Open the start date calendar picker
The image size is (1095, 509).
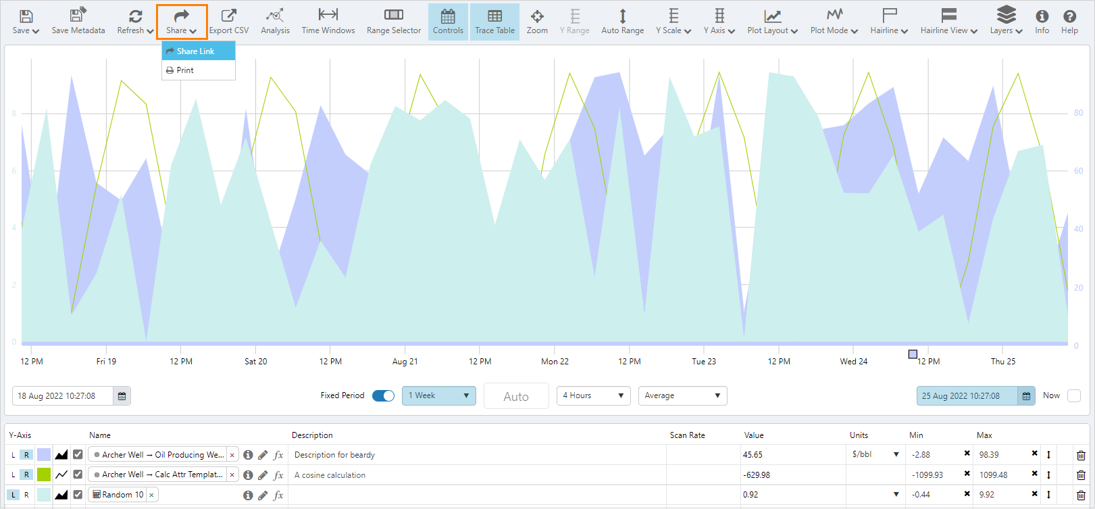[x=122, y=396]
